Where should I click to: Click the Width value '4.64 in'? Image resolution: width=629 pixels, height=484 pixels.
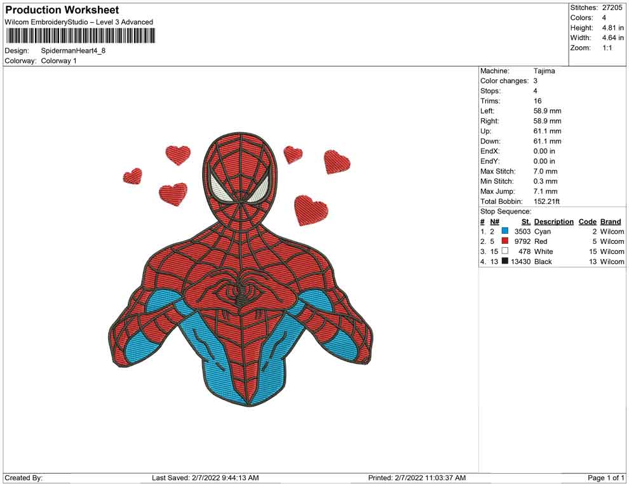click(613, 37)
